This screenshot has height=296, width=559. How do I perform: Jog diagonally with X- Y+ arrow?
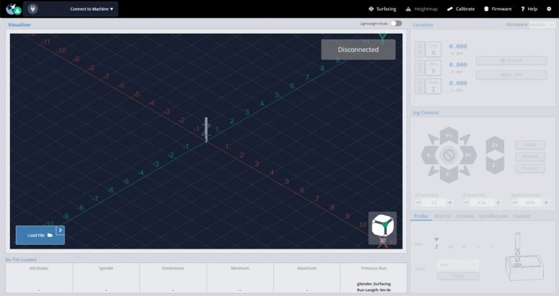(x=433, y=139)
